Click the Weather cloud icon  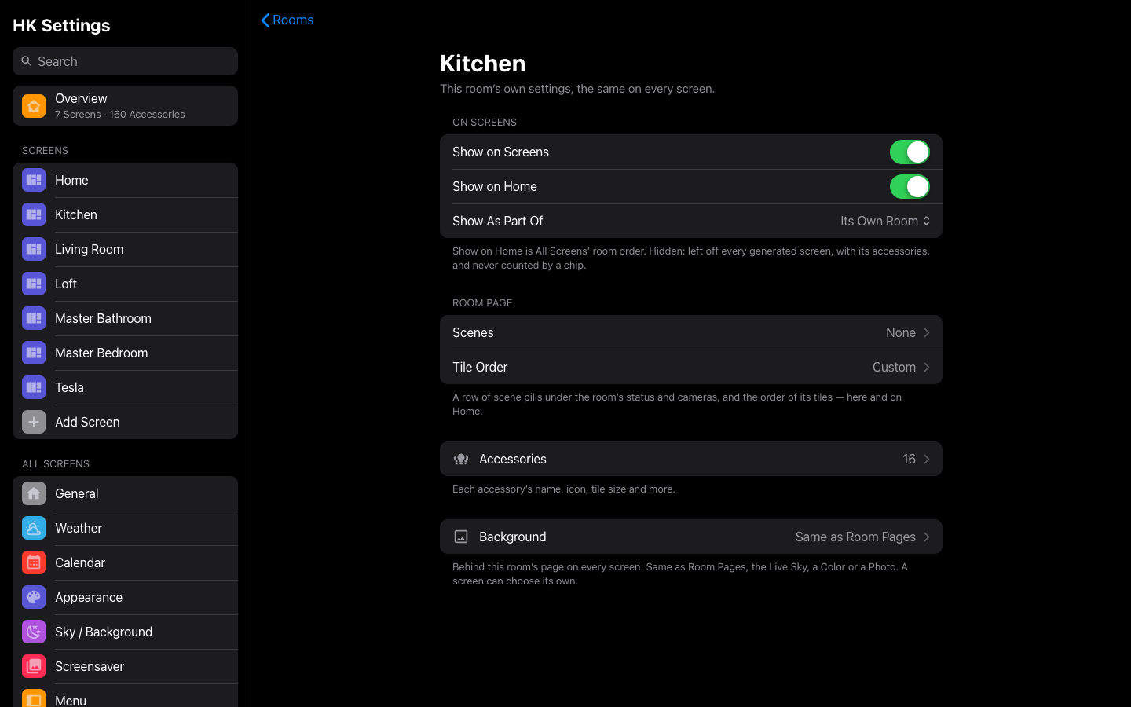click(x=34, y=528)
